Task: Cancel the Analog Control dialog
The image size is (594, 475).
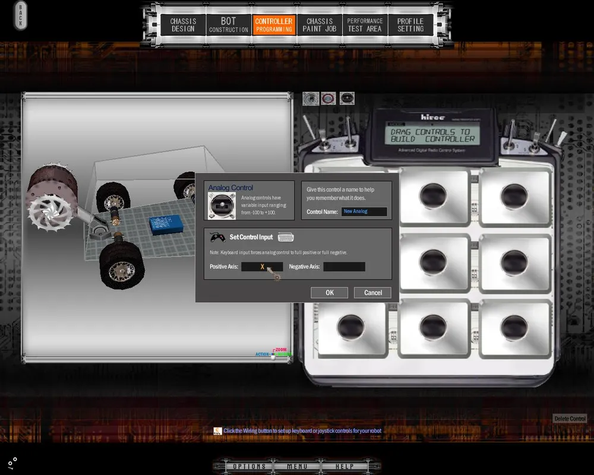Action: coord(372,293)
